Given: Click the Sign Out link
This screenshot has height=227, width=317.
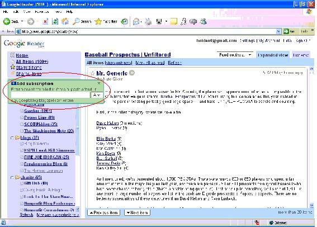Looking at the screenshot, I should [x=302, y=41].
